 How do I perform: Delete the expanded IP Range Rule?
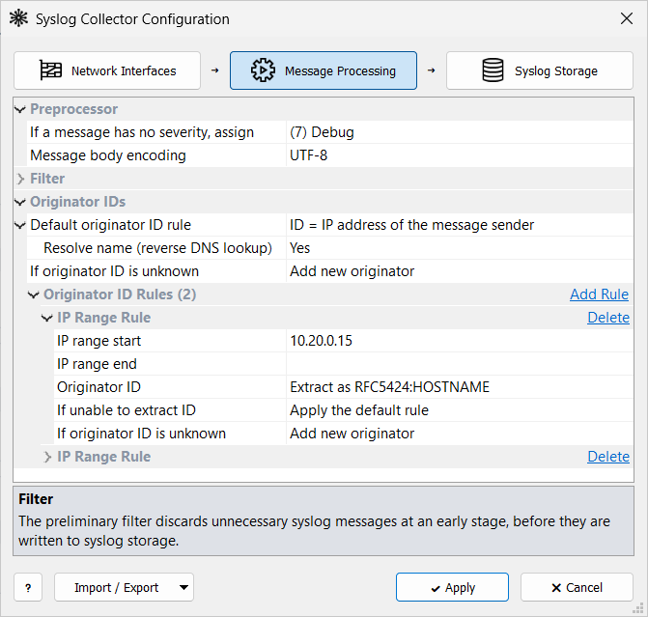point(608,318)
